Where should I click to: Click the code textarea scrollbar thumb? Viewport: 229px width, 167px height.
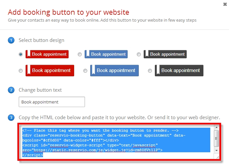coord(216,139)
